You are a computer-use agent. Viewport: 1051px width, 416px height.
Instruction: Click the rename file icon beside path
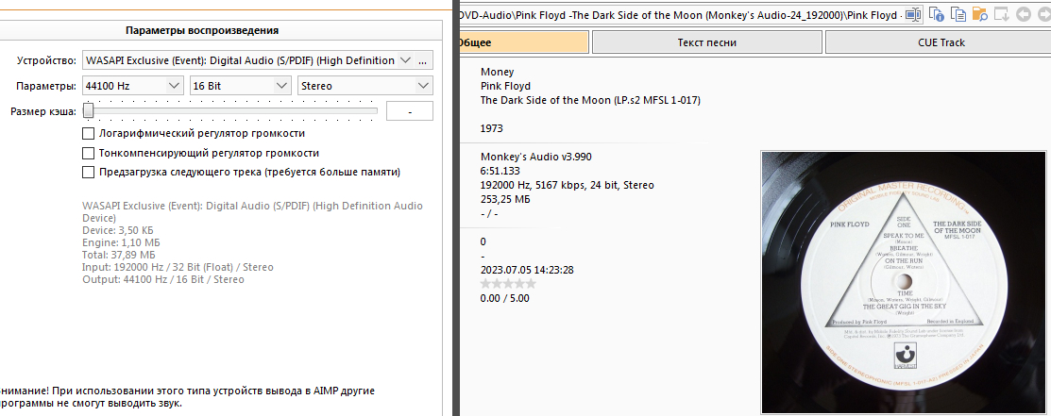click(x=913, y=14)
